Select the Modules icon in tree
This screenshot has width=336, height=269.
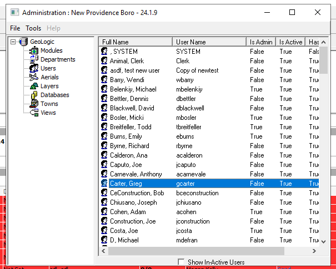point(34,50)
